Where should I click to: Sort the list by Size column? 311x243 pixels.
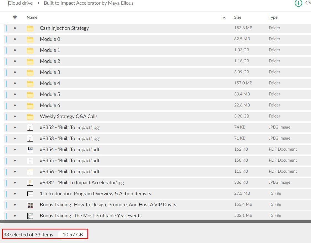pyautogui.click(x=238, y=17)
